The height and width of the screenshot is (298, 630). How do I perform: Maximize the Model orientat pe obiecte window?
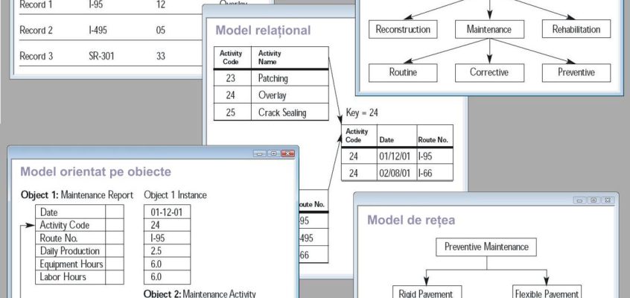click(273, 153)
